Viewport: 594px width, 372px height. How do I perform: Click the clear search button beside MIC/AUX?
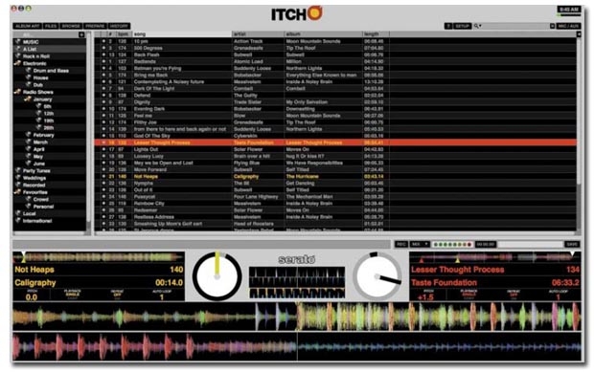[x=553, y=26]
